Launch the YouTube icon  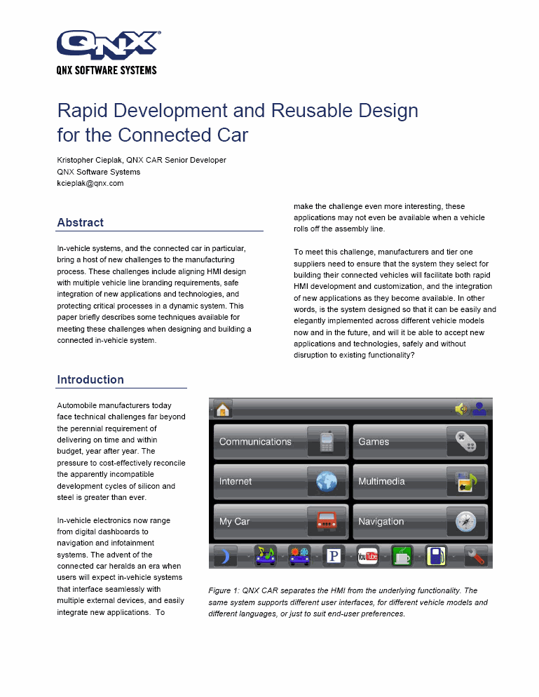[x=368, y=556]
